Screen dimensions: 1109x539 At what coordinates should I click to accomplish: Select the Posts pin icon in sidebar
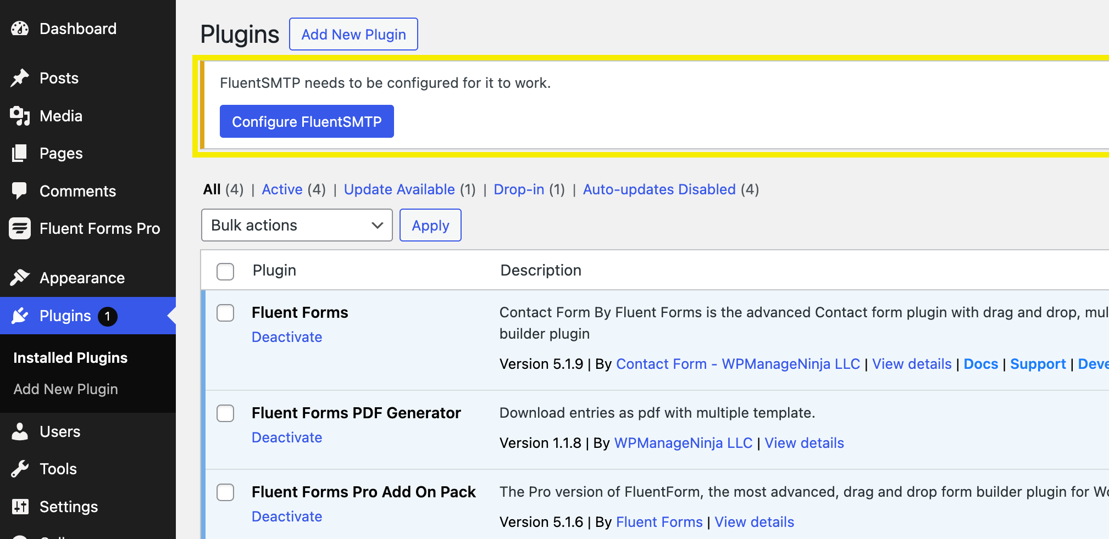(x=19, y=77)
